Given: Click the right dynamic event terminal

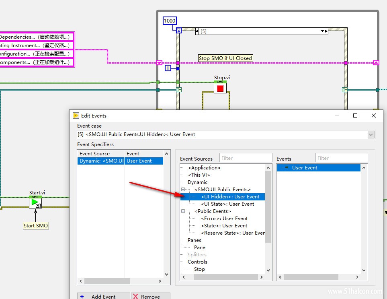Looking at the screenshot, I should [344, 90].
